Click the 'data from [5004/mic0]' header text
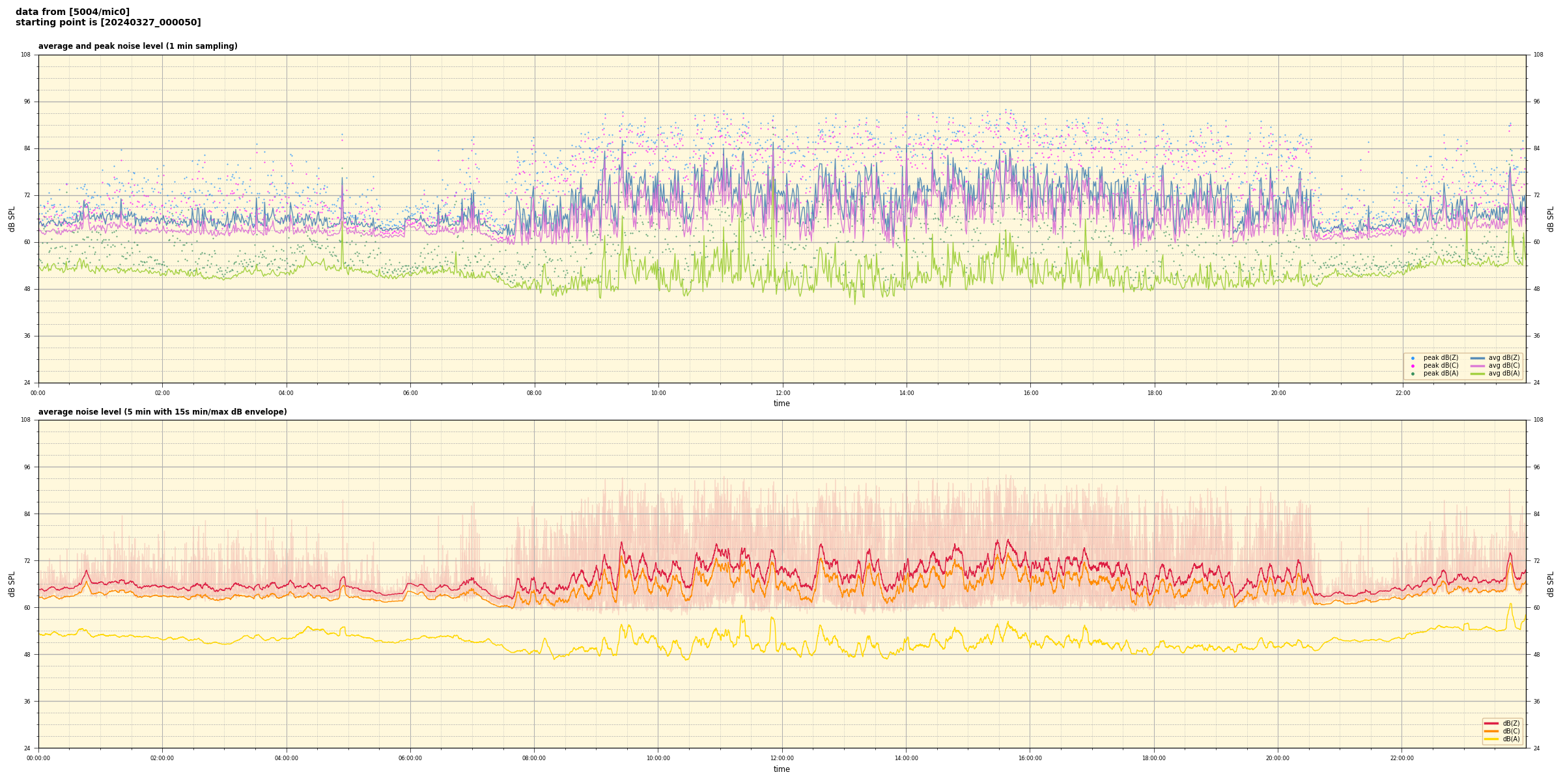 (72, 12)
